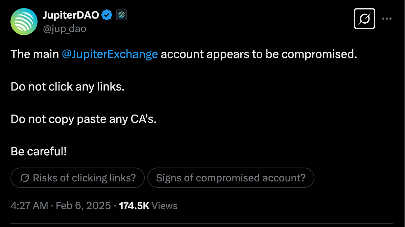405x227 pixels.
Task: Open the three-dot more options menu
Action: point(387,19)
